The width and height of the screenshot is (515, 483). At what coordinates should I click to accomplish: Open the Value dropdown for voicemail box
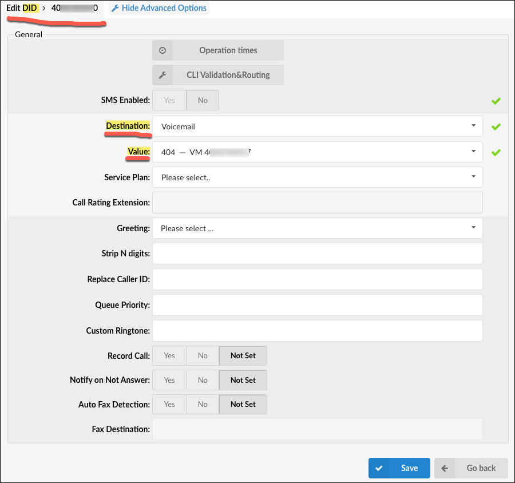pos(317,152)
